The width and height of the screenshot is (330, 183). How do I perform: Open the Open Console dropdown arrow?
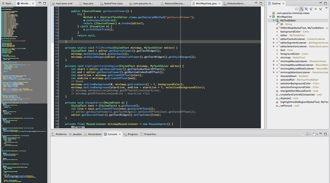tap(317, 134)
